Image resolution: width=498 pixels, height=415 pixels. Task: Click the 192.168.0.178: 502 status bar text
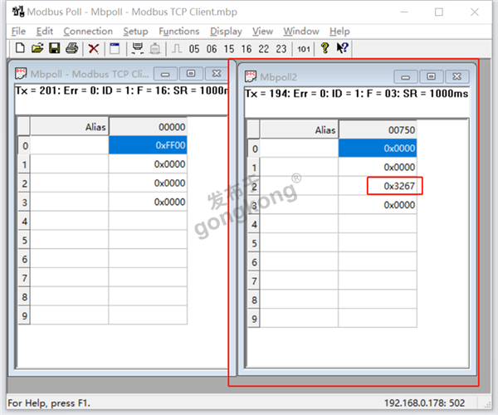point(424,403)
